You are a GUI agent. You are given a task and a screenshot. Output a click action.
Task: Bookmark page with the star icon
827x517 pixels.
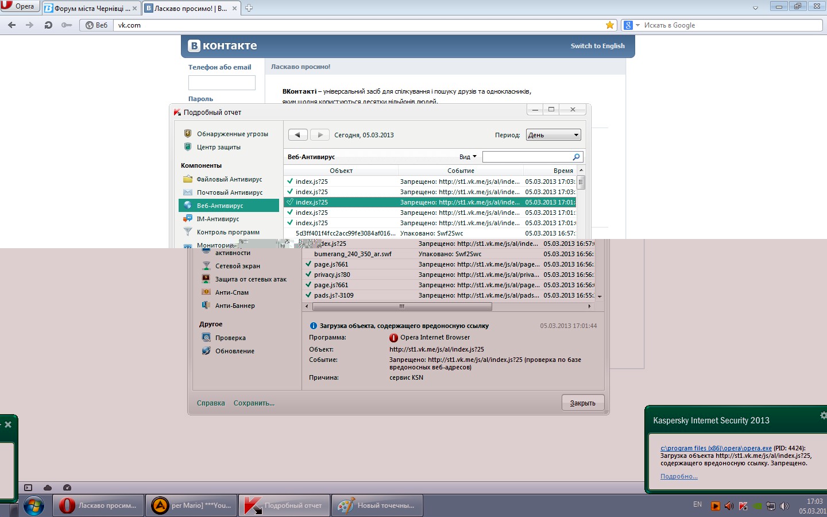point(609,25)
